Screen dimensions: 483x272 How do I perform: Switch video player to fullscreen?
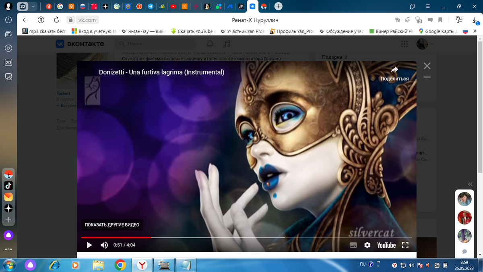(x=405, y=245)
